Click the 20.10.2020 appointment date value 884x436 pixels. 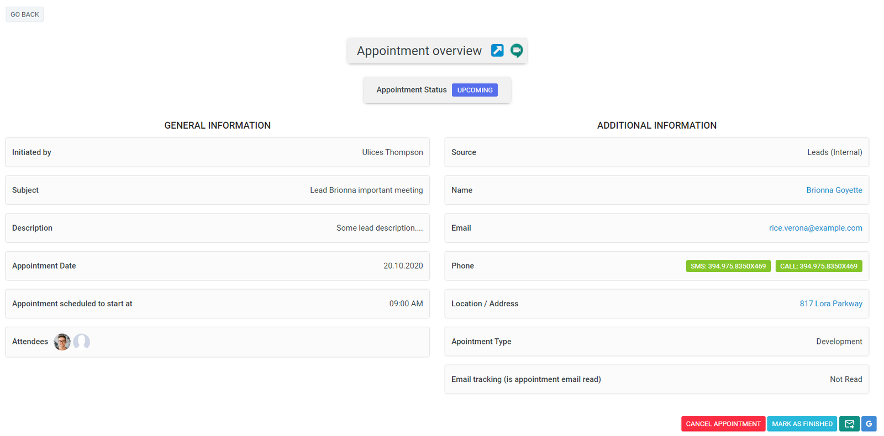point(403,266)
